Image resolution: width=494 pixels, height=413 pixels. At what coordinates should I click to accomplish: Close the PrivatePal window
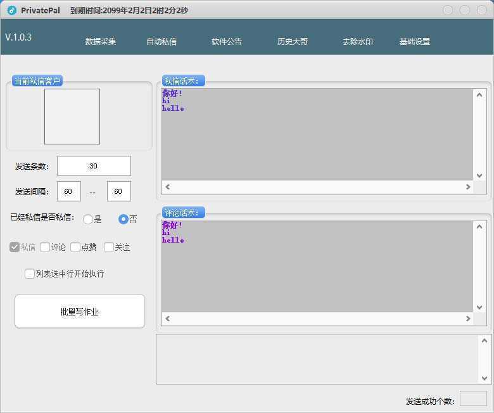(482, 10)
